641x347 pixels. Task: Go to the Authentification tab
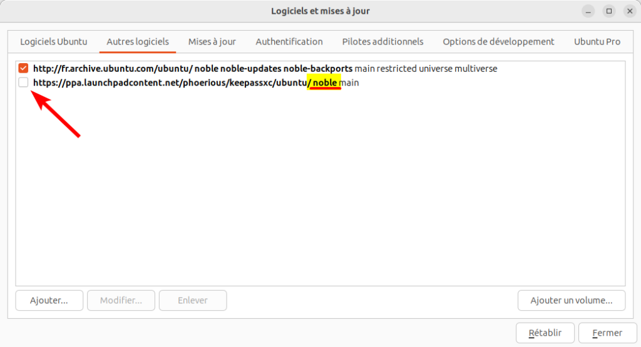[289, 42]
